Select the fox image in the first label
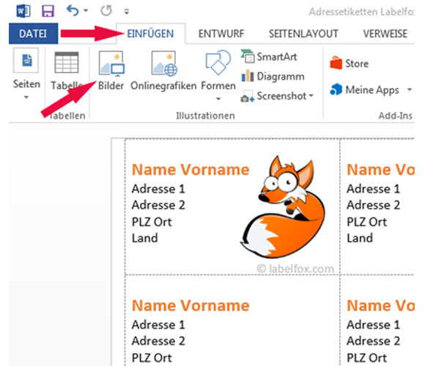 tap(284, 206)
